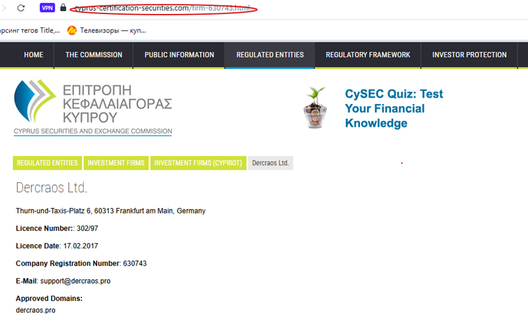Click the address bar URL field
Viewport: 528px width, 322px height.
[x=162, y=8]
